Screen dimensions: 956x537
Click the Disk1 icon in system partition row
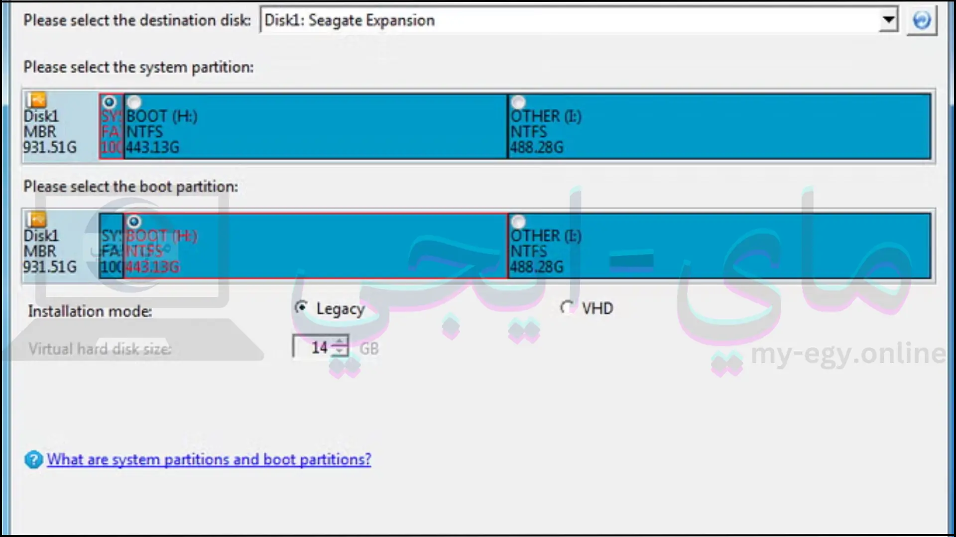36,100
